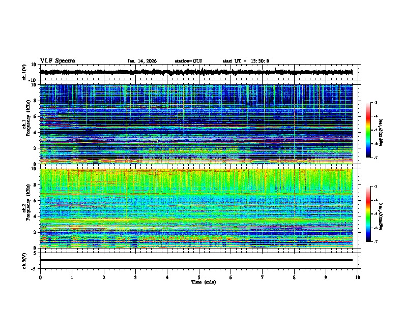Click time axis tick label "10"
Image resolution: width=403 pixels, height=311 pixels.
358,277
